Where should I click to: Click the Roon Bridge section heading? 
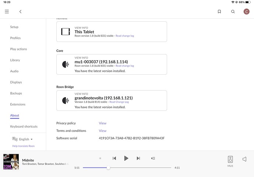tap(65, 87)
